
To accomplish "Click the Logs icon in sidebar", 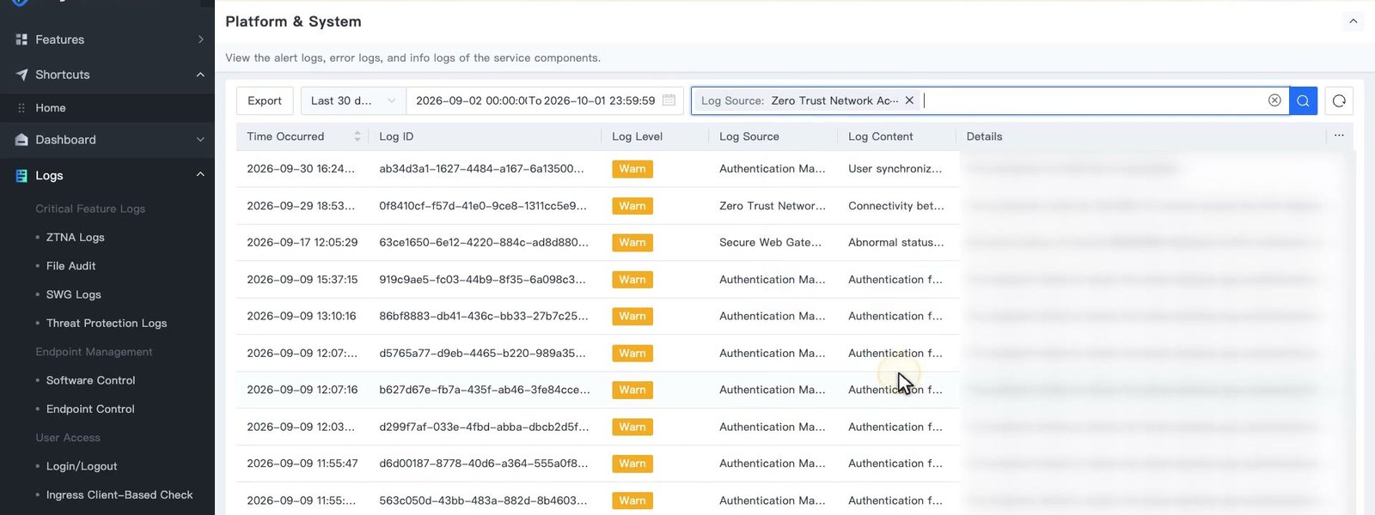I will (21, 175).
